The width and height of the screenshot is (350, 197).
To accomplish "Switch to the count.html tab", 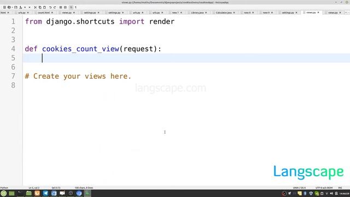I will click(x=44, y=13).
